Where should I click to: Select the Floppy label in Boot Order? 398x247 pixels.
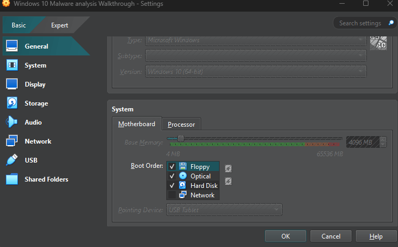tap(200, 167)
